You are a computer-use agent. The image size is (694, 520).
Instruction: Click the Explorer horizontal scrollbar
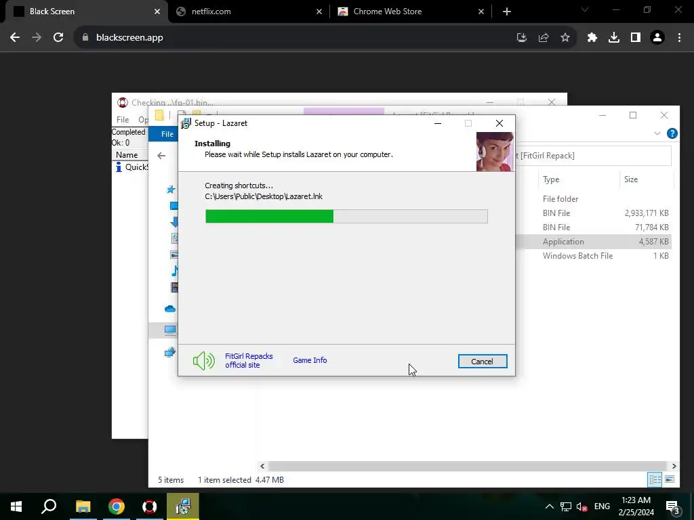pos(468,466)
